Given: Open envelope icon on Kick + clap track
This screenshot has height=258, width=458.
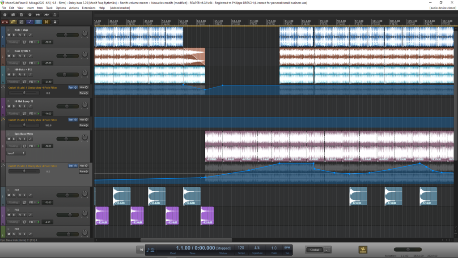Looking at the screenshot, I should point(30,35).
